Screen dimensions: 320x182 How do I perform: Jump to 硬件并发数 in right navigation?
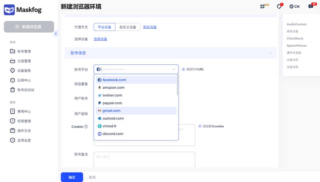tap(294, 52)
